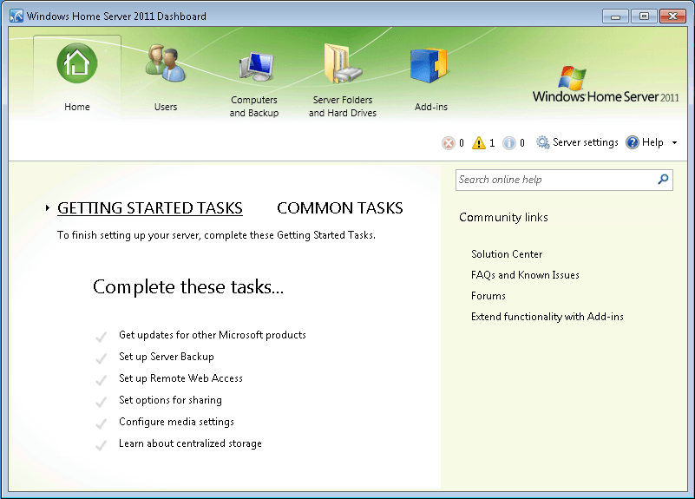695x499 pixels.
Task: Click checkmark beside Set up Remote Web Access
Action: coord(101,380)
